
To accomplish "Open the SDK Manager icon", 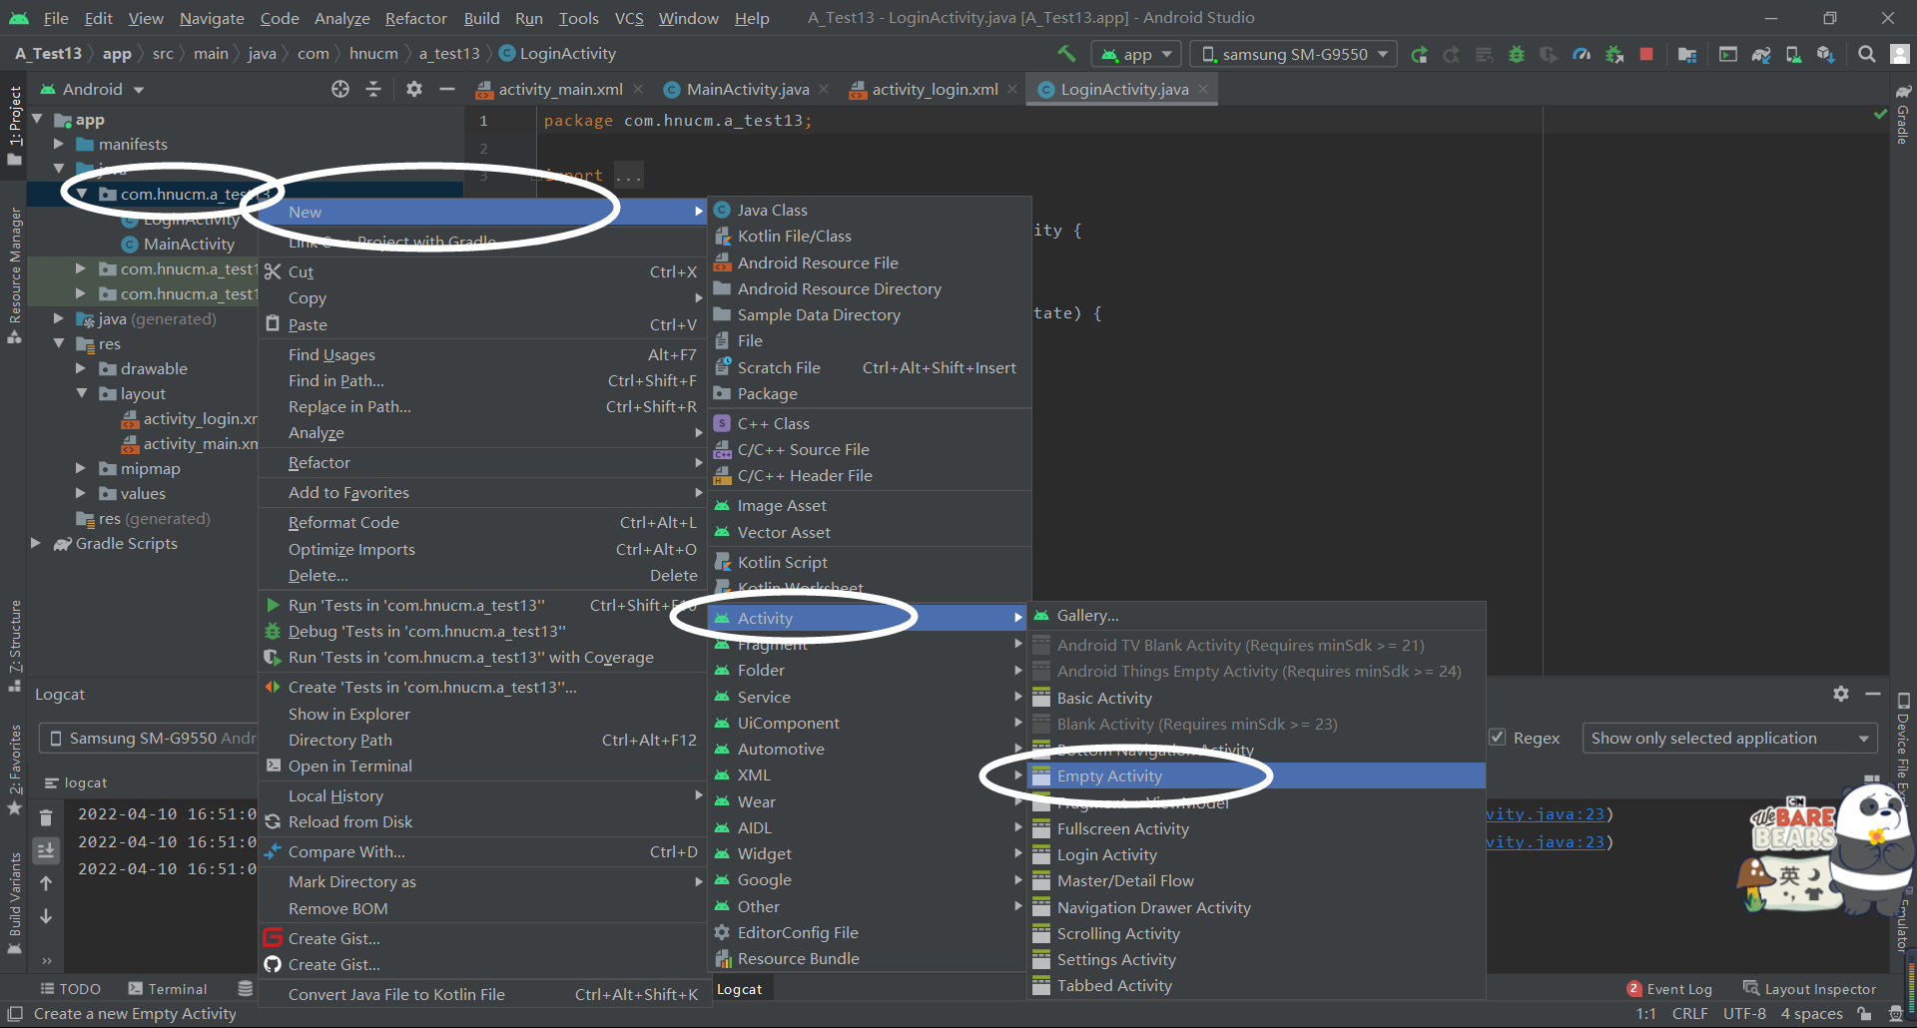I will click(1825, 54).
